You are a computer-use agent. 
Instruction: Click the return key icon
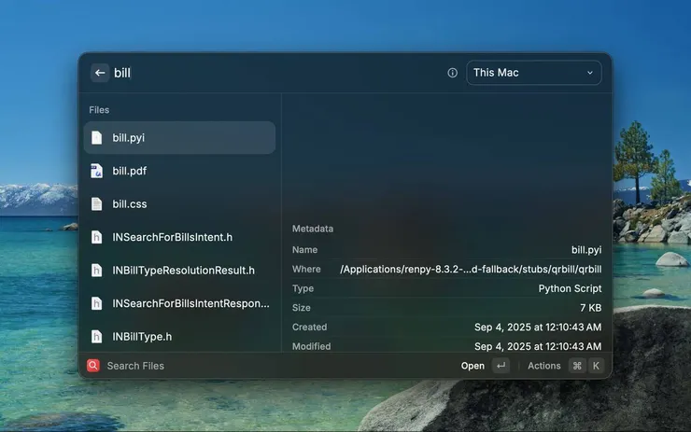[x=501, y=366]
